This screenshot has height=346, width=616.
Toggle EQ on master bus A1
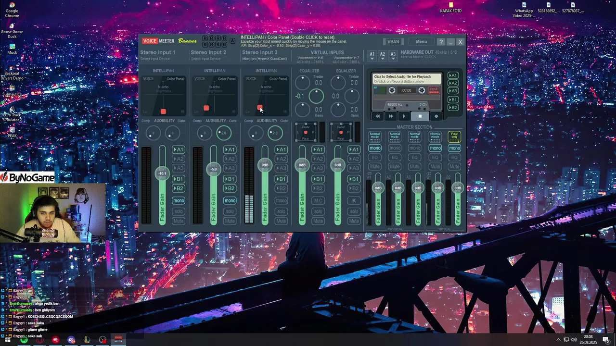375,157
